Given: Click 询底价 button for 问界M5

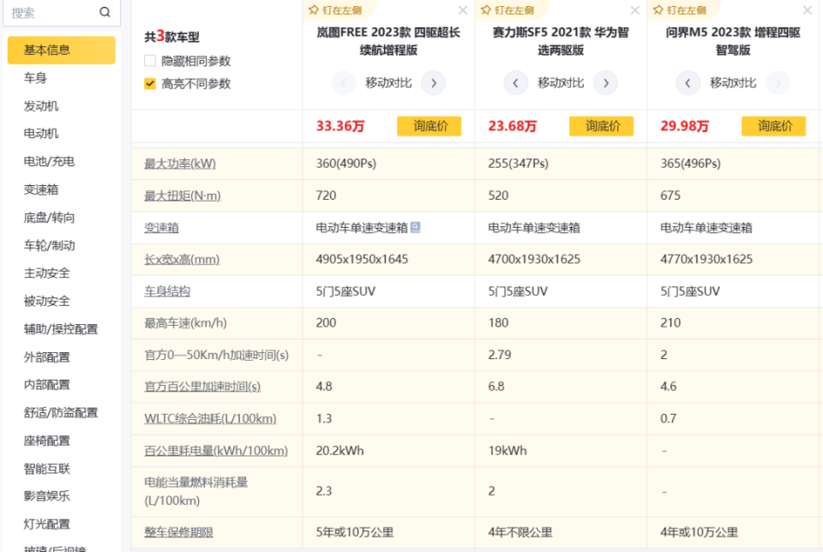Looking at the screenshot, I should coord(774,125).
